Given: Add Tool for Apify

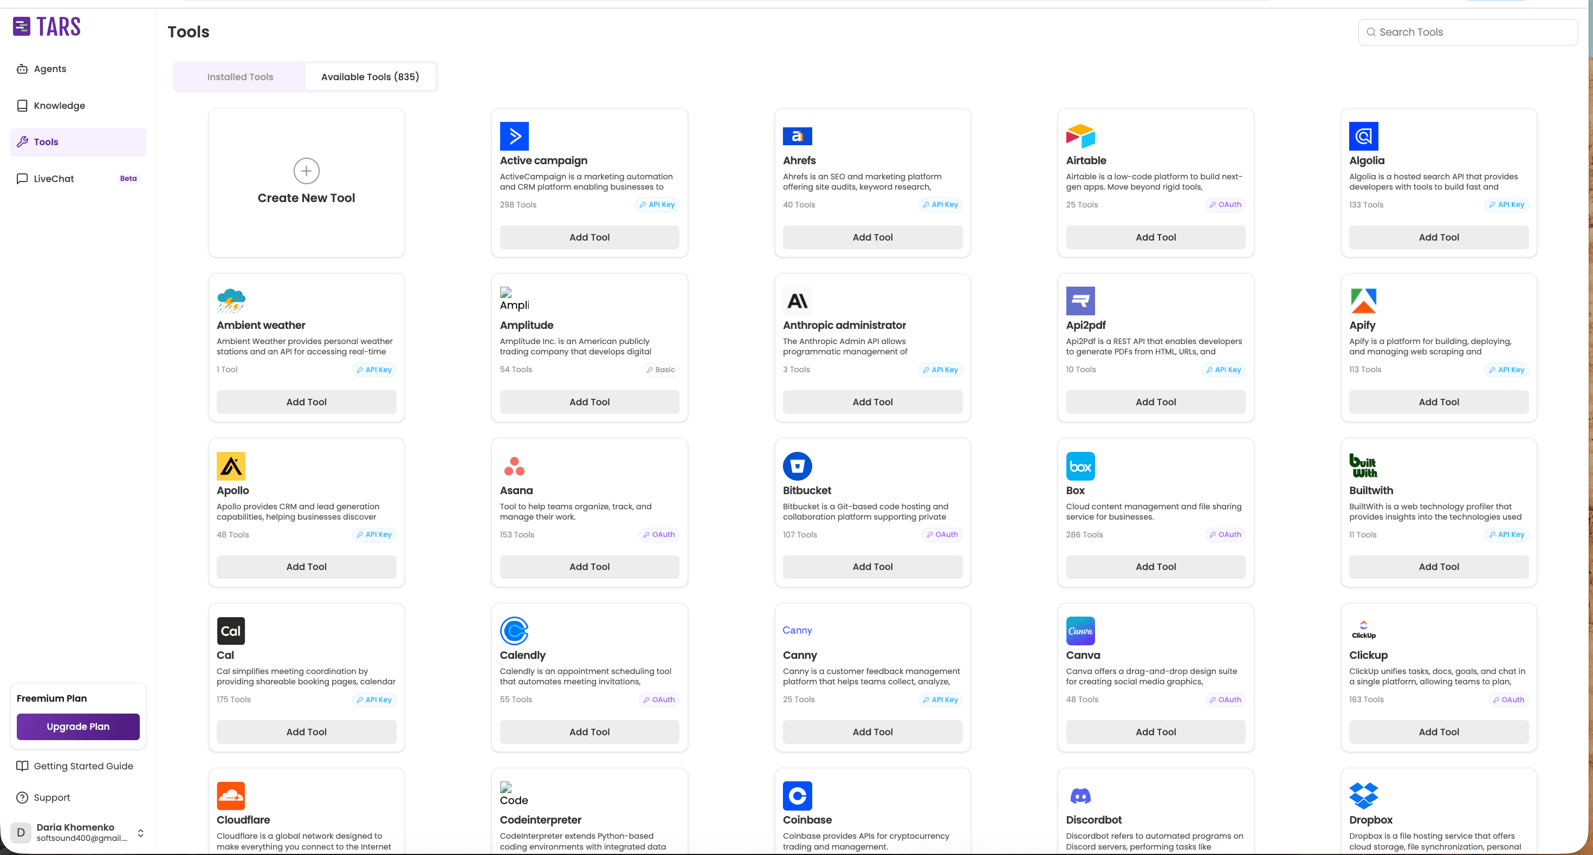Looking at the screenshot, I should [x=1439, y=402].
